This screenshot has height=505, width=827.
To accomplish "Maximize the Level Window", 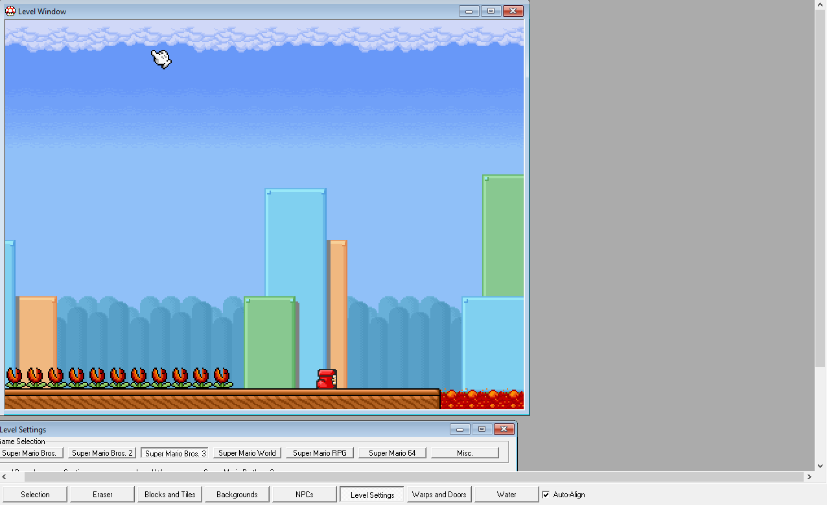I will [491, 11].
